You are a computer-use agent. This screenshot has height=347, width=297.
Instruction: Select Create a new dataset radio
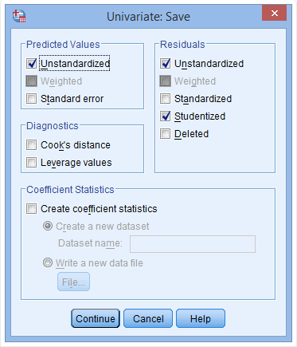(x=48, y=226)
